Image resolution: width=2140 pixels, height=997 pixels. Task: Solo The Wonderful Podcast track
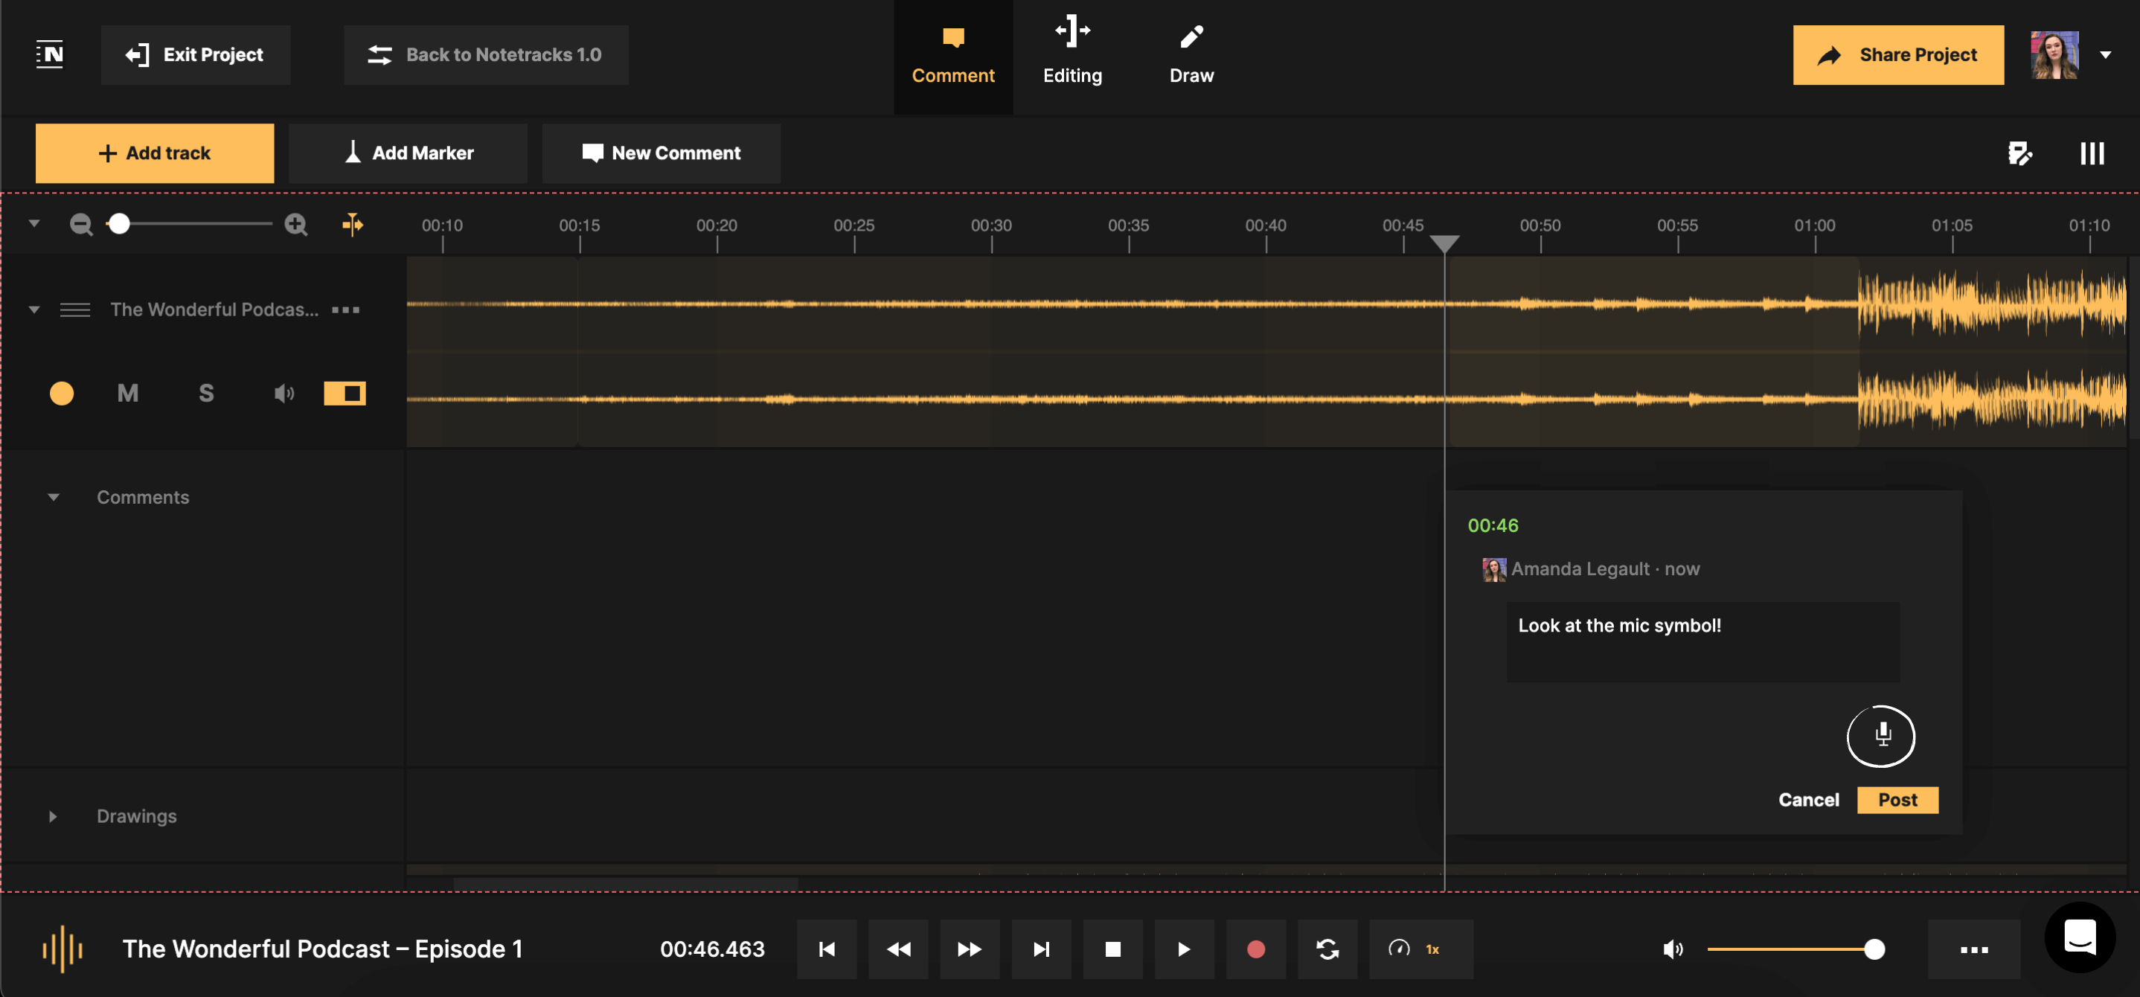(x=206, y=393)
